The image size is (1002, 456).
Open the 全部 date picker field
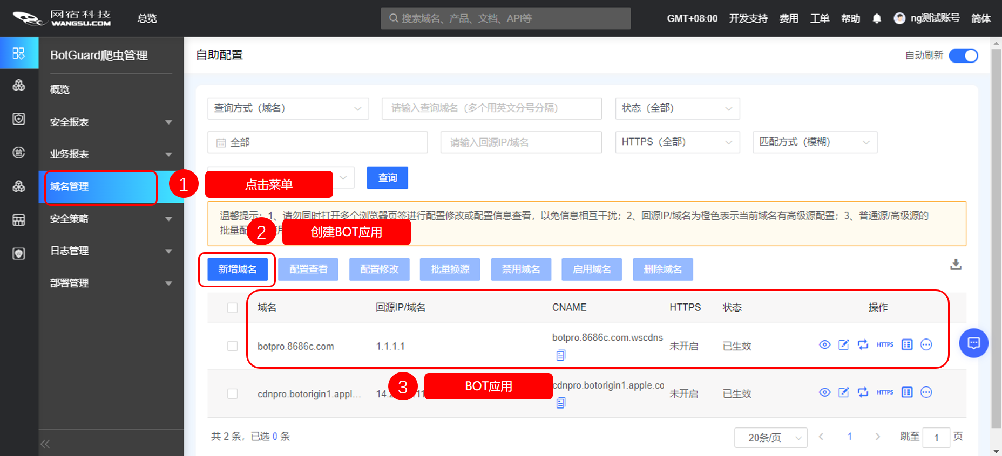point(317,142)
